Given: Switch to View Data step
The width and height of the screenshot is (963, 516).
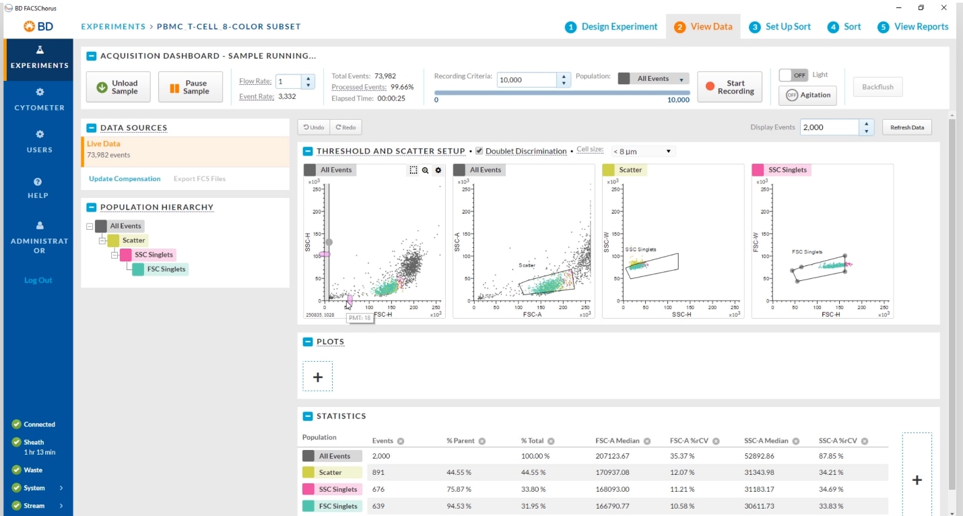Looking at the screenshot, I should (703, 27).
